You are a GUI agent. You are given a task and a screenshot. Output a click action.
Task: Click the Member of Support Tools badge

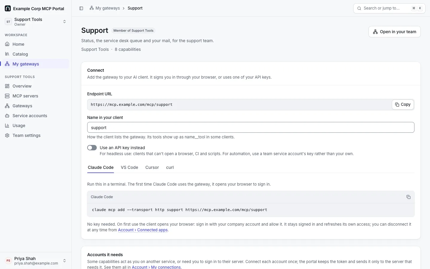pyautogui.click(x=133, y=30)
